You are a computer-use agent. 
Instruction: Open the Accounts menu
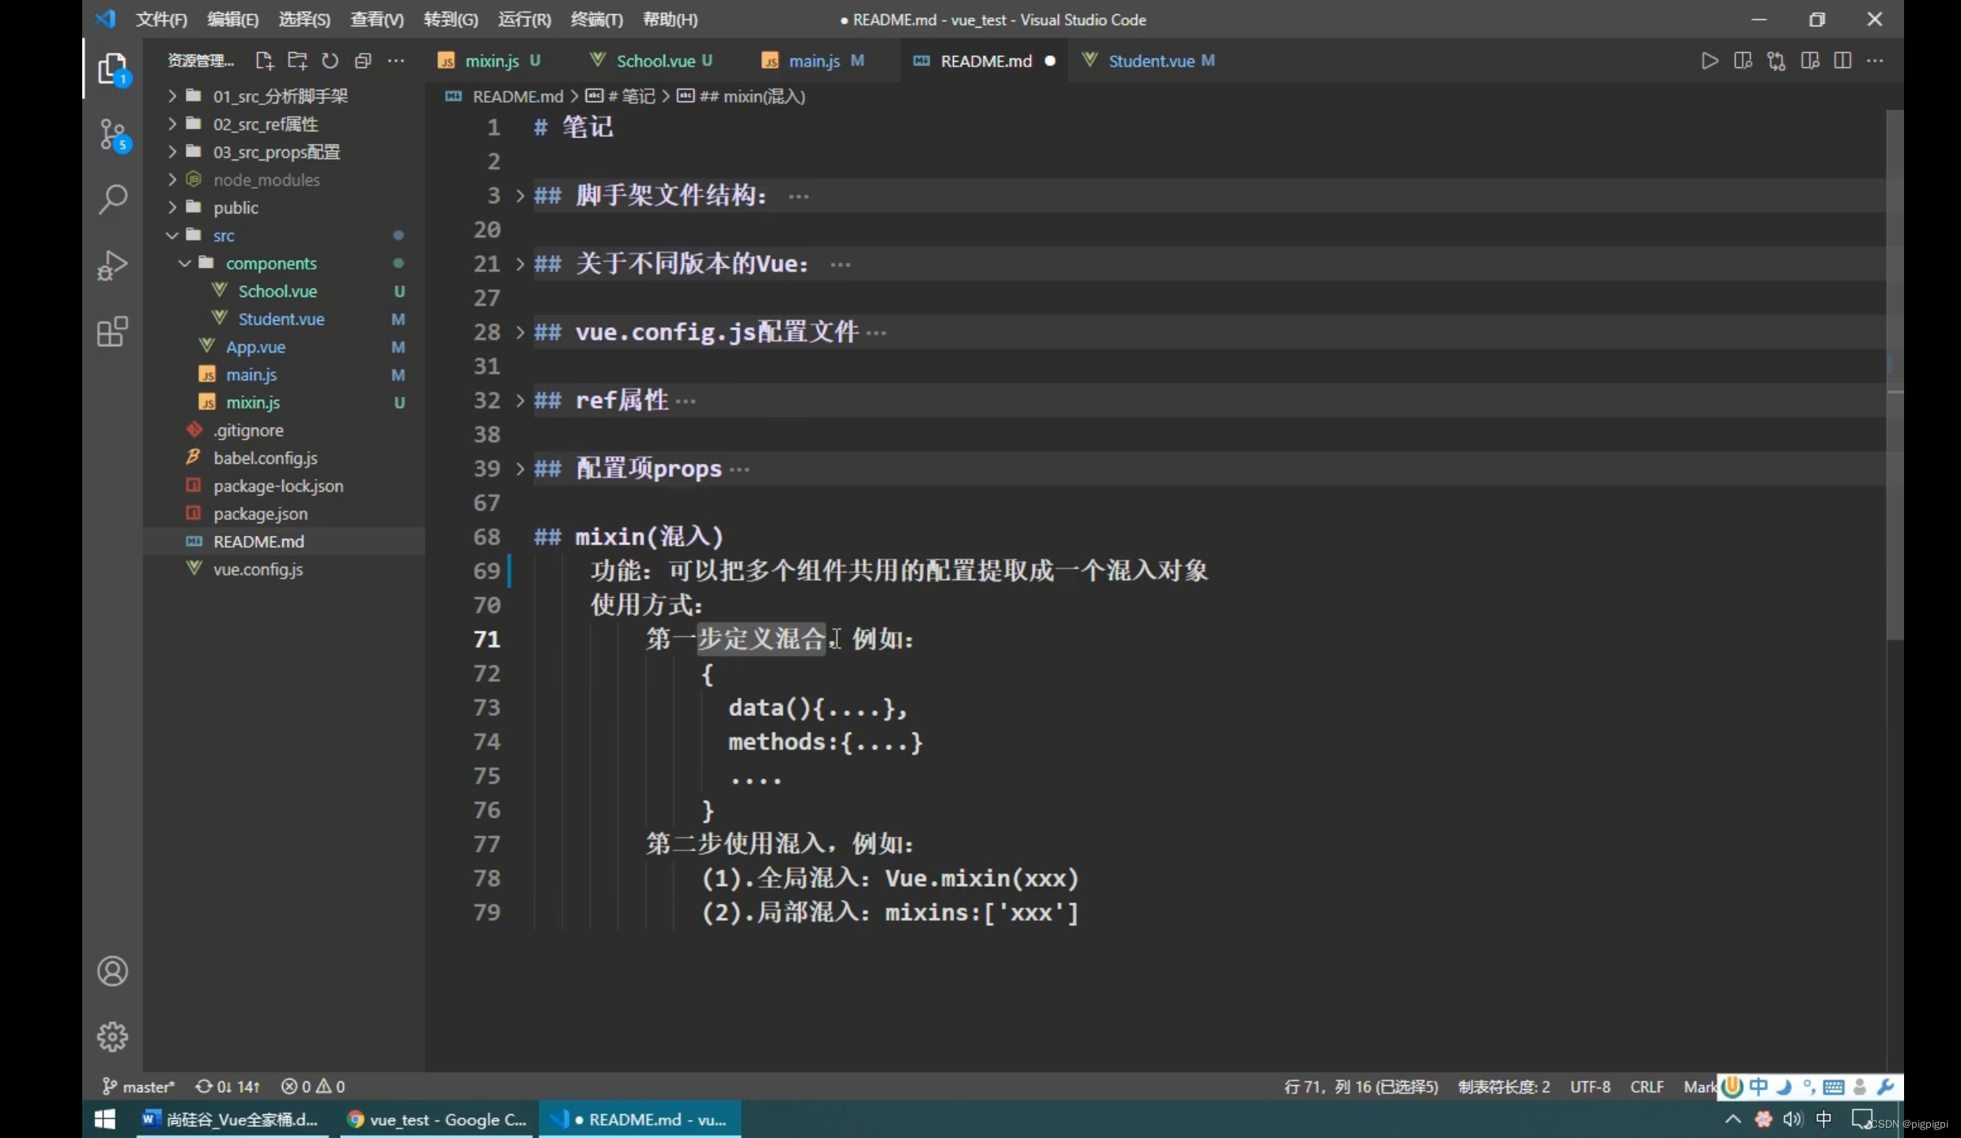pyautogui.click(x=112, y=971)
